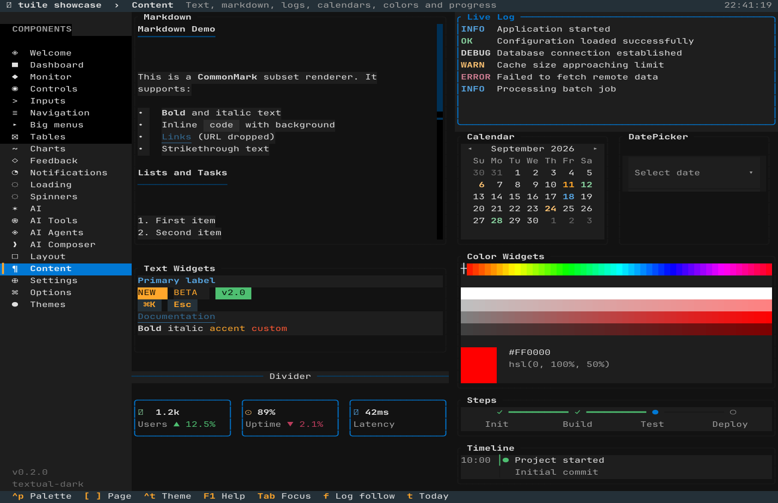This screenshot has height=503, width=778.
Task: Open the Spinners page
Action: click(66, 197)
